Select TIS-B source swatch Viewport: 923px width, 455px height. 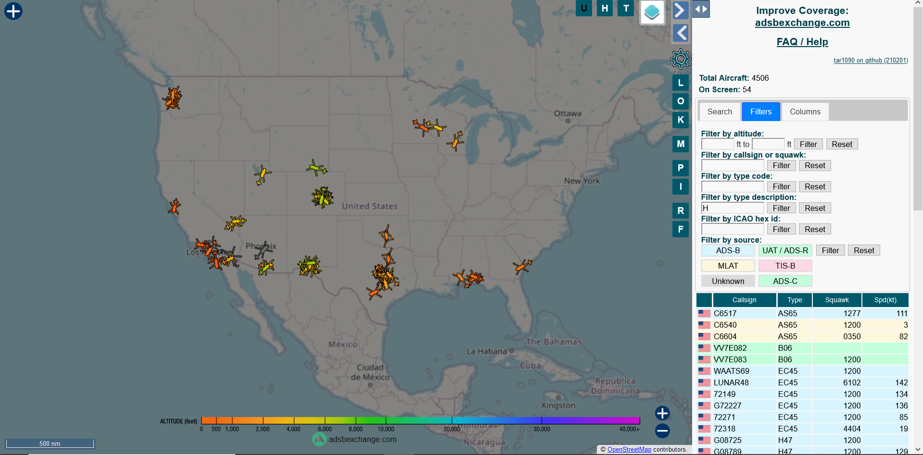click(785, 266)
